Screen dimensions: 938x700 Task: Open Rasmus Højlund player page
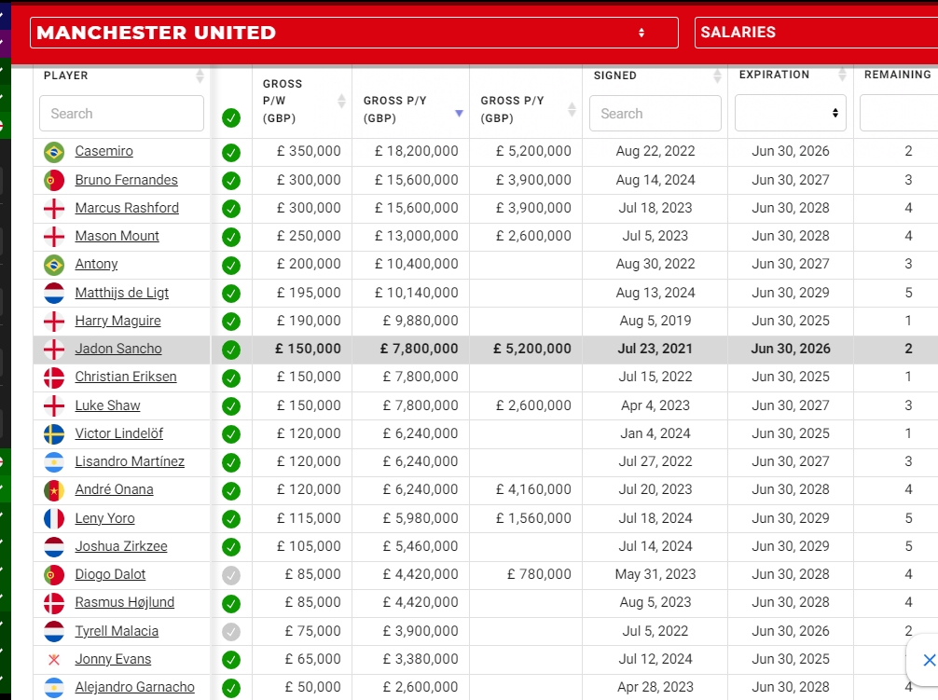124,603
